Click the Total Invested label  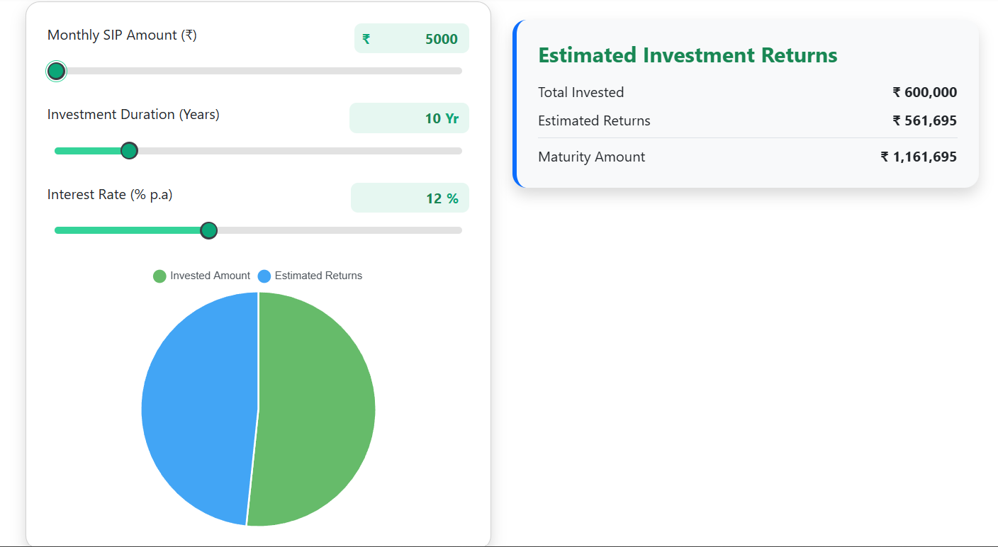[x=581, y=92]
